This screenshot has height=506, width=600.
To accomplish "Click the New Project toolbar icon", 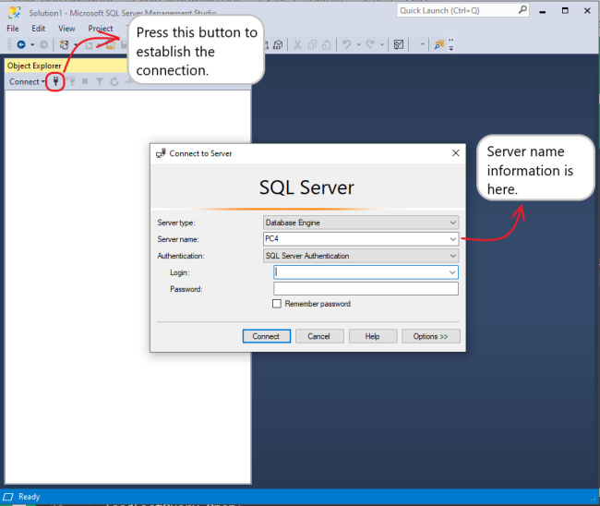I will pos(64,44).
